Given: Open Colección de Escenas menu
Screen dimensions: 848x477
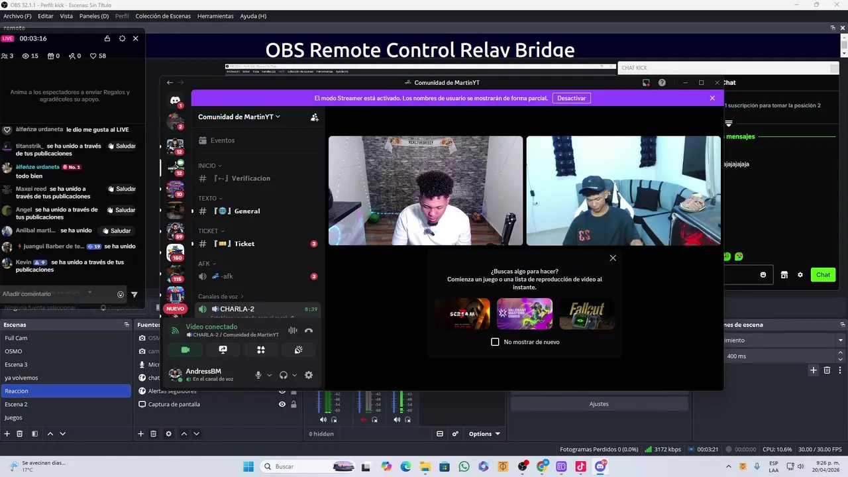Looking at the screenshot, I should 163,16.
